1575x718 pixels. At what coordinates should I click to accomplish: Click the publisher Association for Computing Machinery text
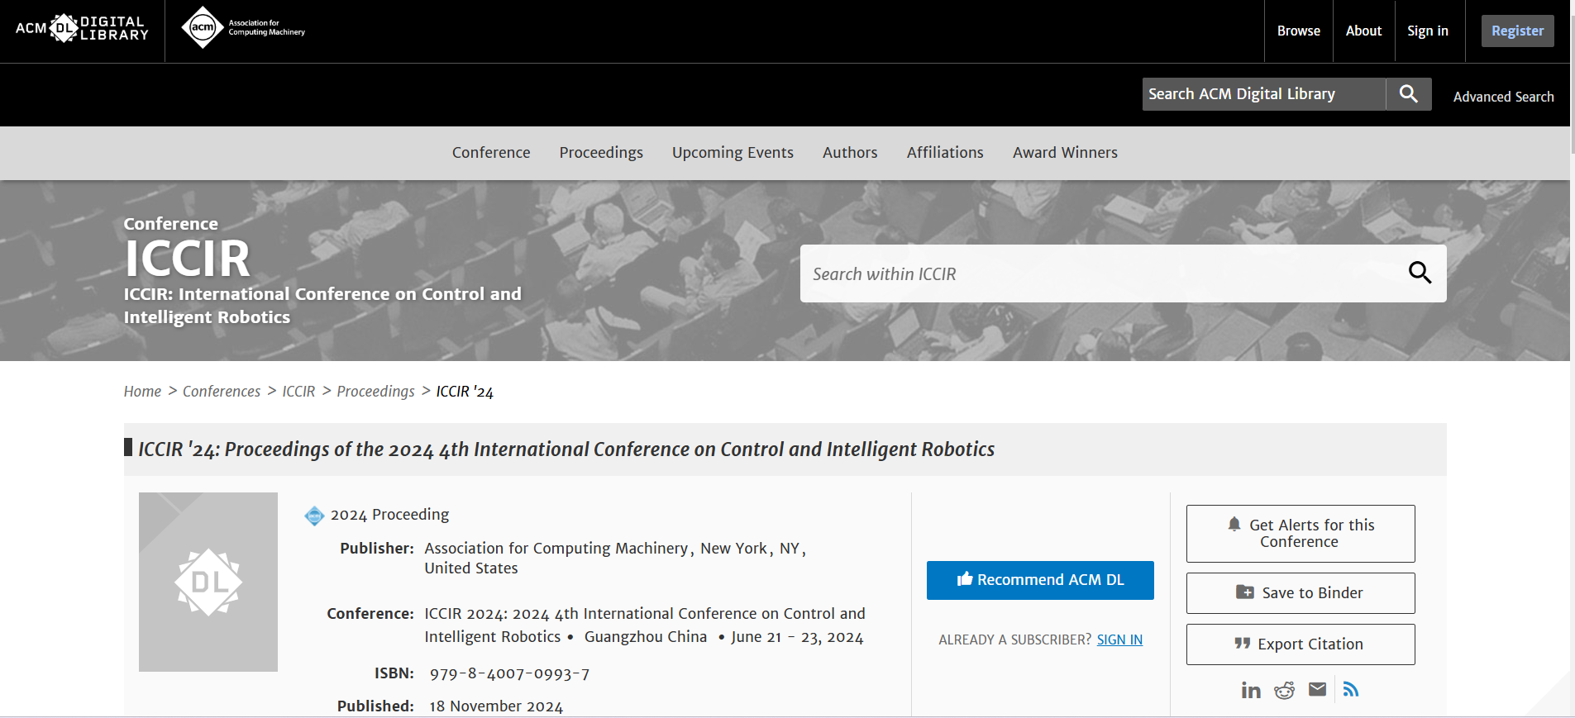556,549
